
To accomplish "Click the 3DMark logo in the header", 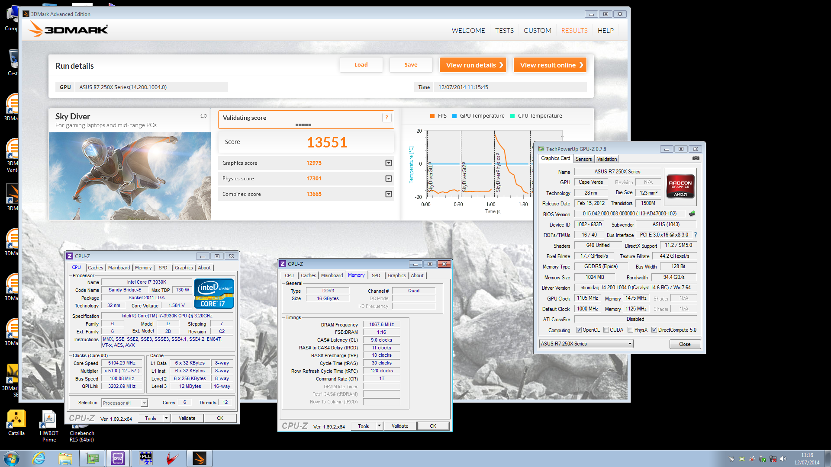I will point(68,29).
